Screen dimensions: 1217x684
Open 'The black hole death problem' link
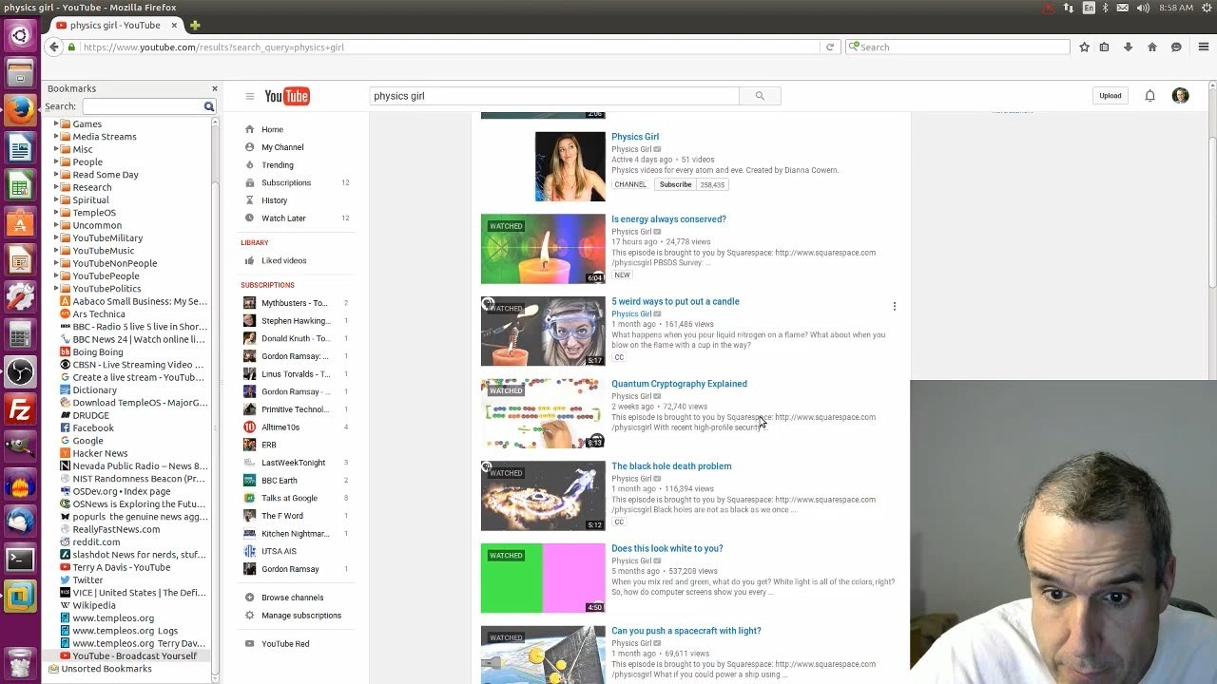click(x=671, y=466)
